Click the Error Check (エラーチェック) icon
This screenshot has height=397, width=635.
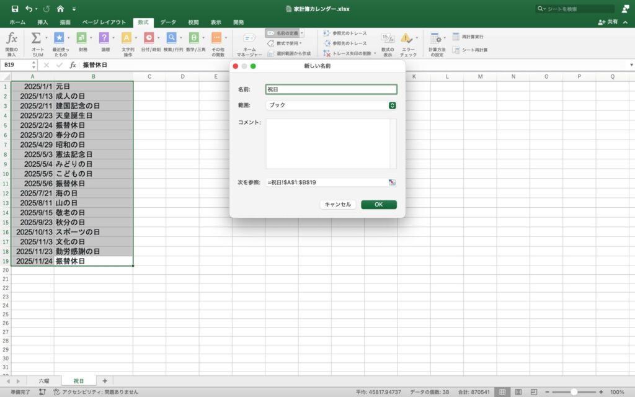tap(407, 40)
